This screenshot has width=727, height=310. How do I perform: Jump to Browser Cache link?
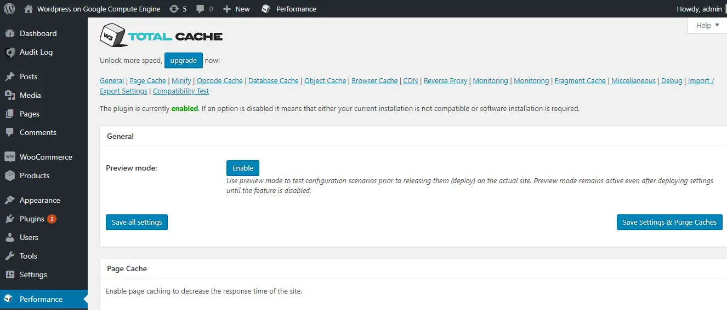coord(375,80)
